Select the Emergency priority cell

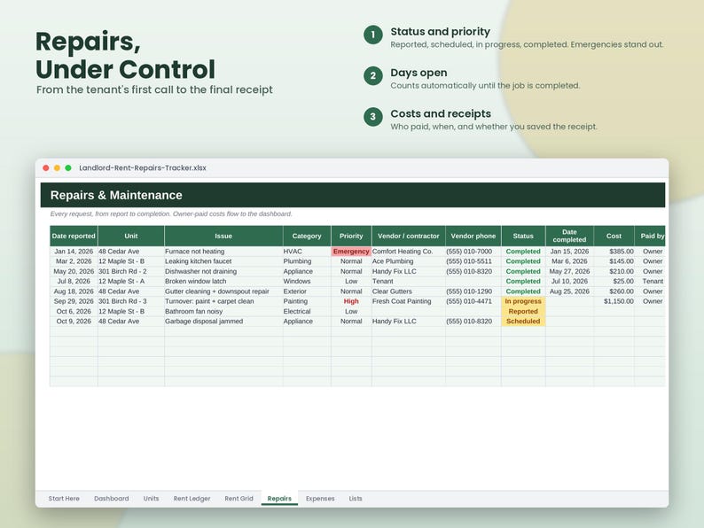click(x=351, y=252)
